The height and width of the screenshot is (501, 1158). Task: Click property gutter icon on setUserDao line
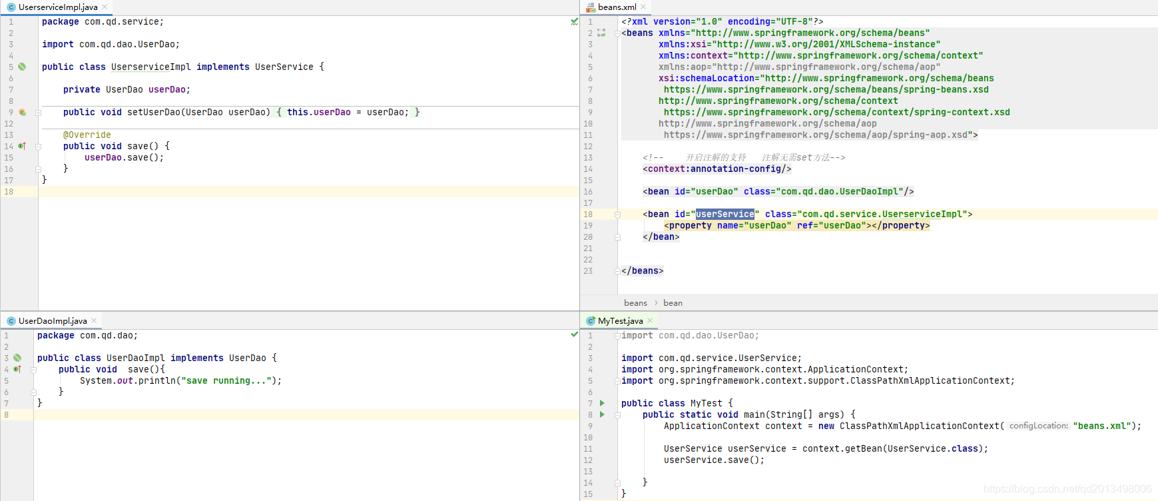pyautogui.click(x=22, y=113)
